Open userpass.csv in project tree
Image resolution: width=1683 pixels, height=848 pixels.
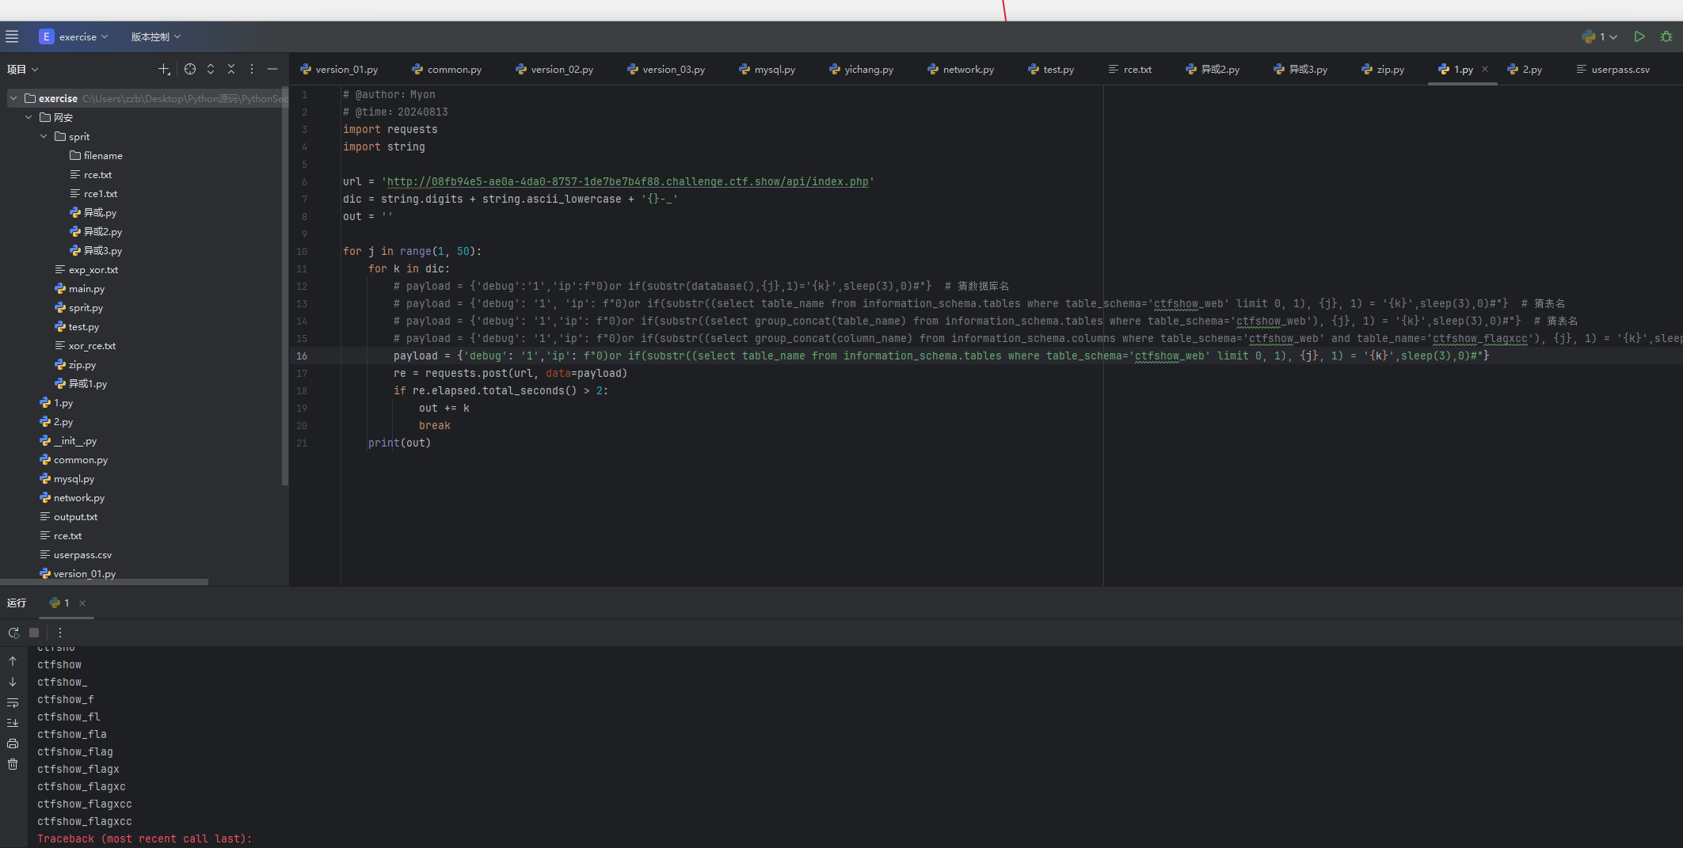75,554
